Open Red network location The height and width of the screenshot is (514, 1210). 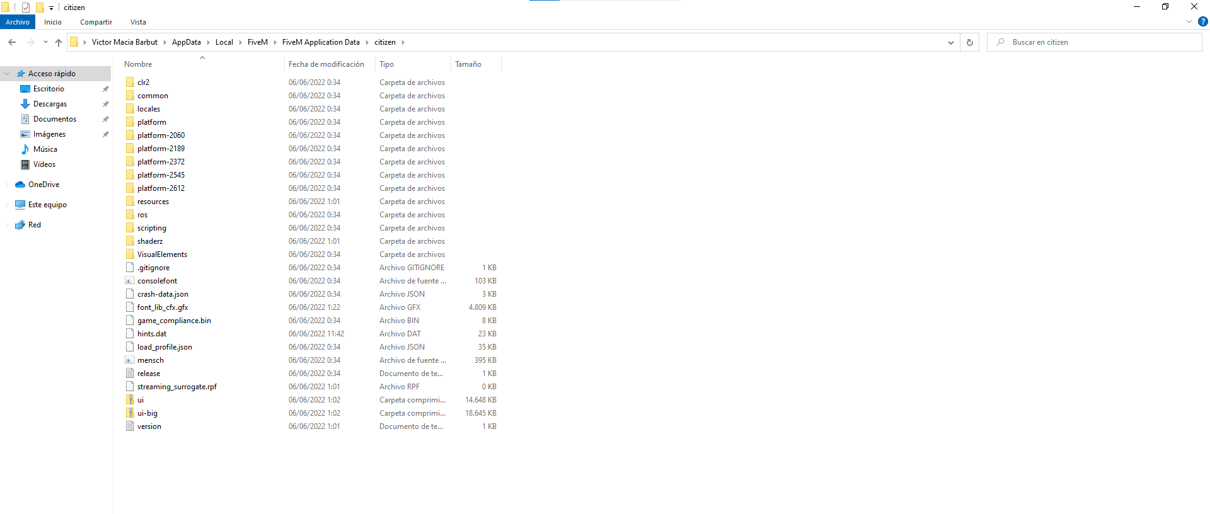point(35,225)
